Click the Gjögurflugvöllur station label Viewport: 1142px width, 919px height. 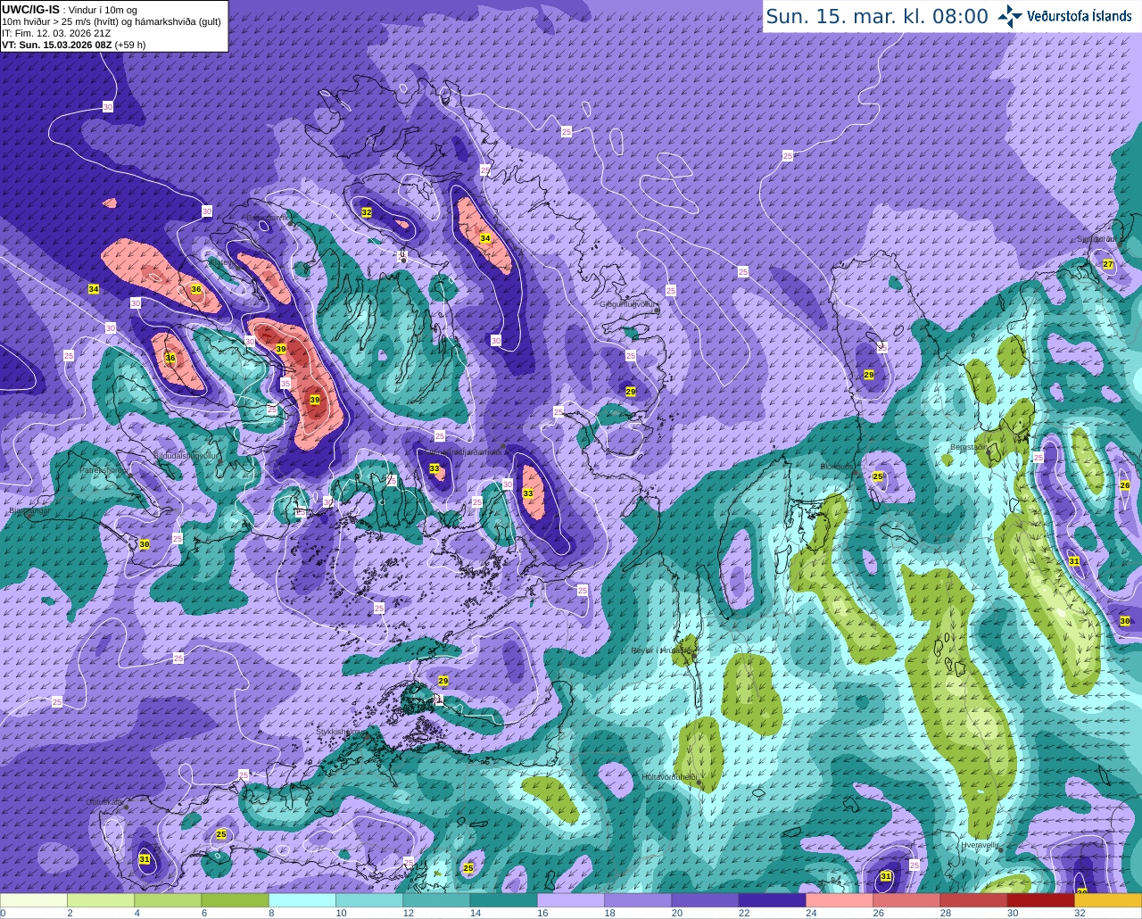click(x=629, y=304)
